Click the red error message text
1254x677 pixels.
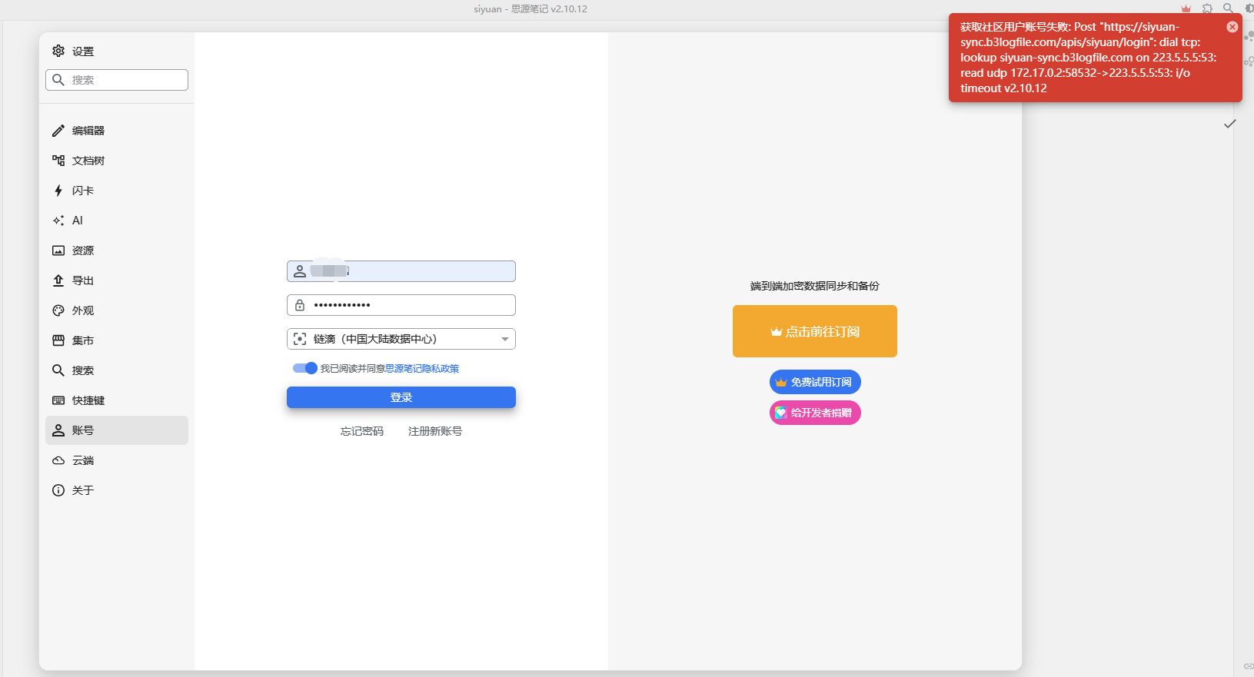tap(1089, 58)
